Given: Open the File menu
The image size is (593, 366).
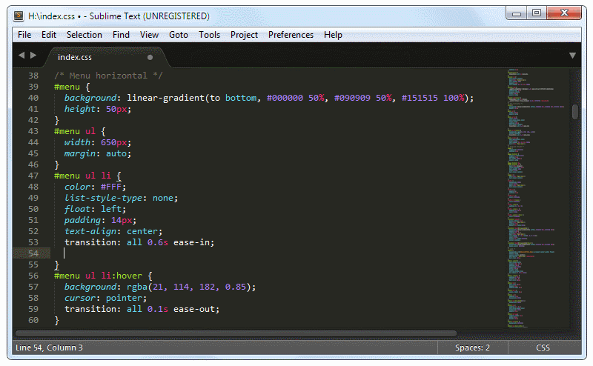Looking at the screenshot, I should [24, 35].
